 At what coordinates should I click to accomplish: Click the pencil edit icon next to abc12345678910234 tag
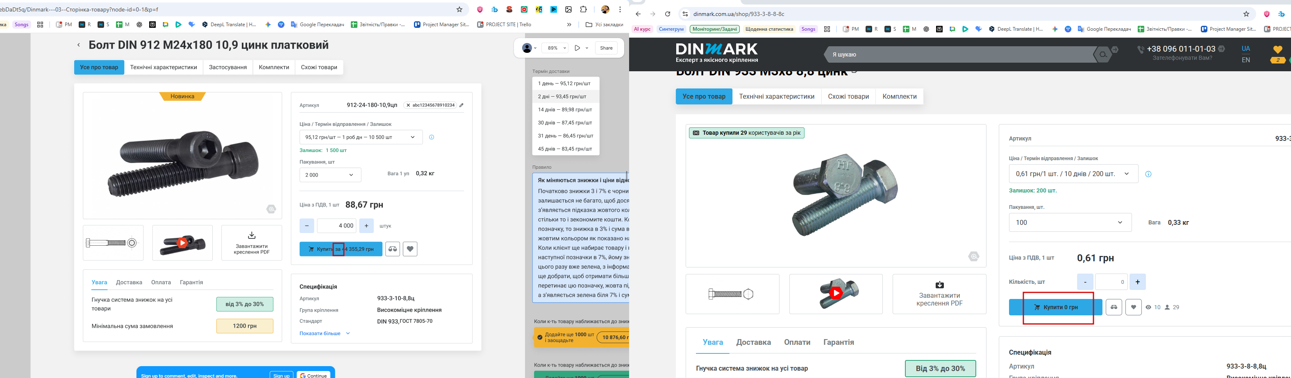click(461, 105)
